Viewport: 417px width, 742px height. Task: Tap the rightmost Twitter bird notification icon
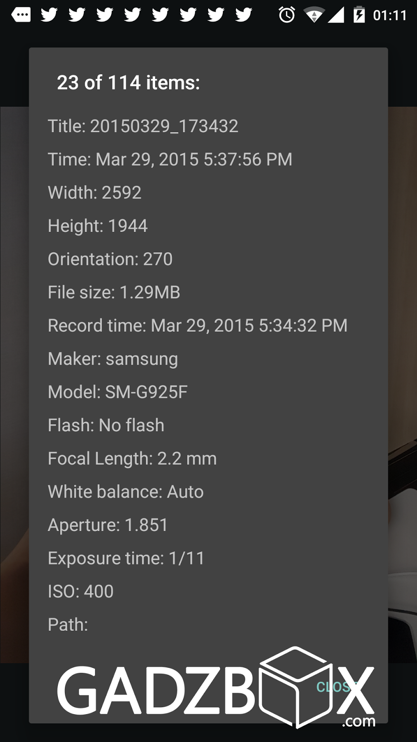(244, 15)
